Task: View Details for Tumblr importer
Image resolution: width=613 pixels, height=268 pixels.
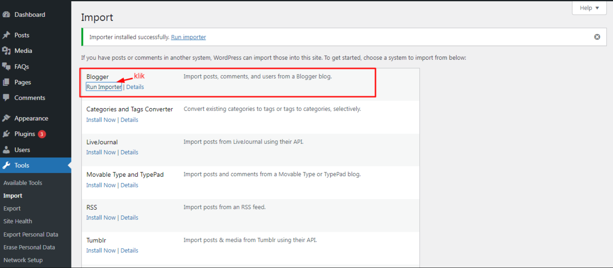Action: (130, 250)
